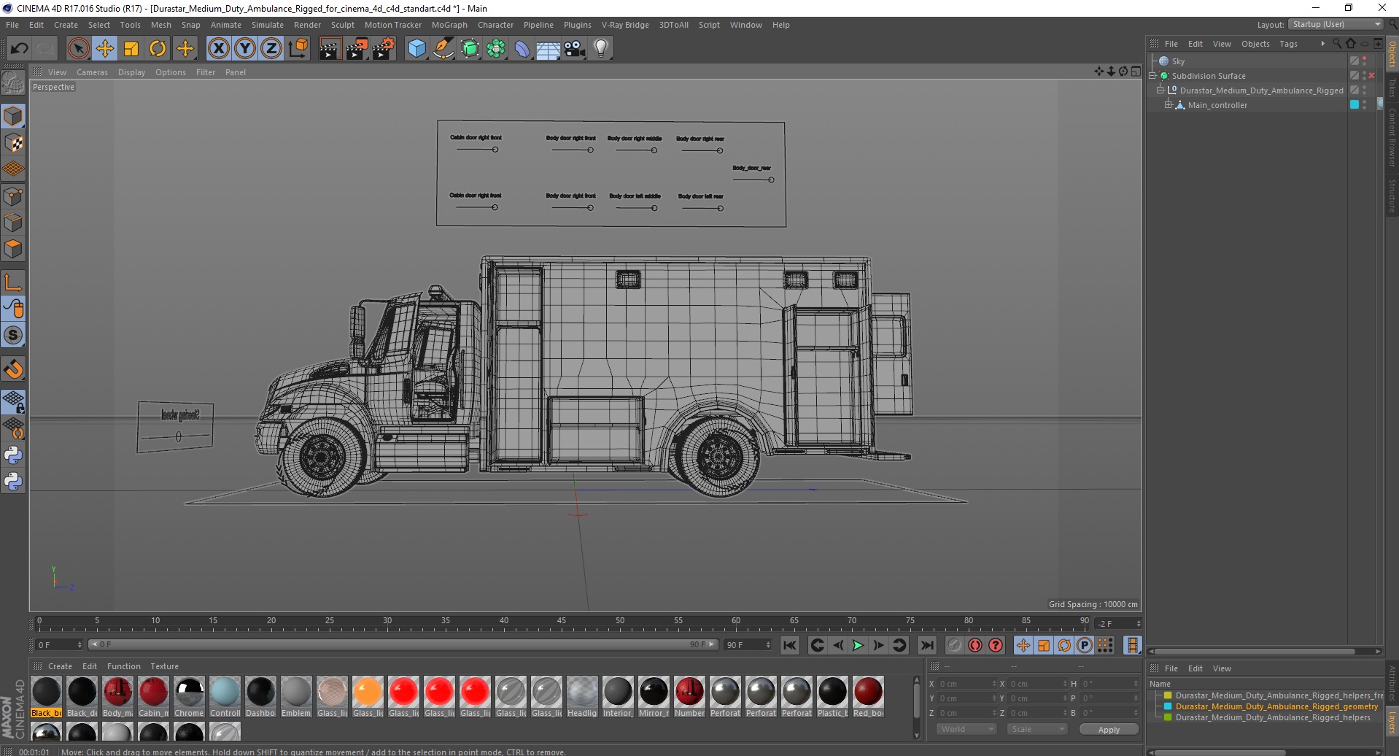Viewport: 1399px width, 756px height.
Task: Enable Texture mode in left toolbar
Action: tap(14, 143)
